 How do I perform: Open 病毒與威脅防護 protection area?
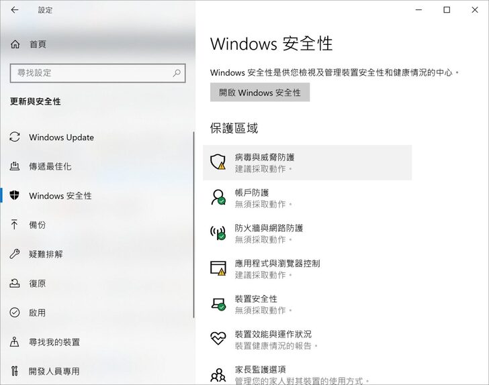[307, 162]
